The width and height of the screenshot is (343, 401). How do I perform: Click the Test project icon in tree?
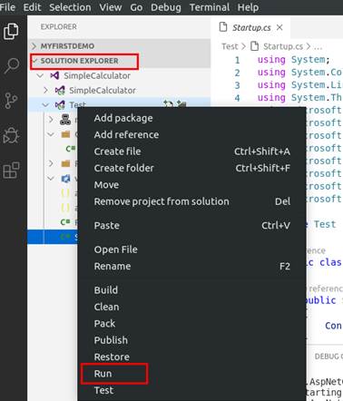60,105
